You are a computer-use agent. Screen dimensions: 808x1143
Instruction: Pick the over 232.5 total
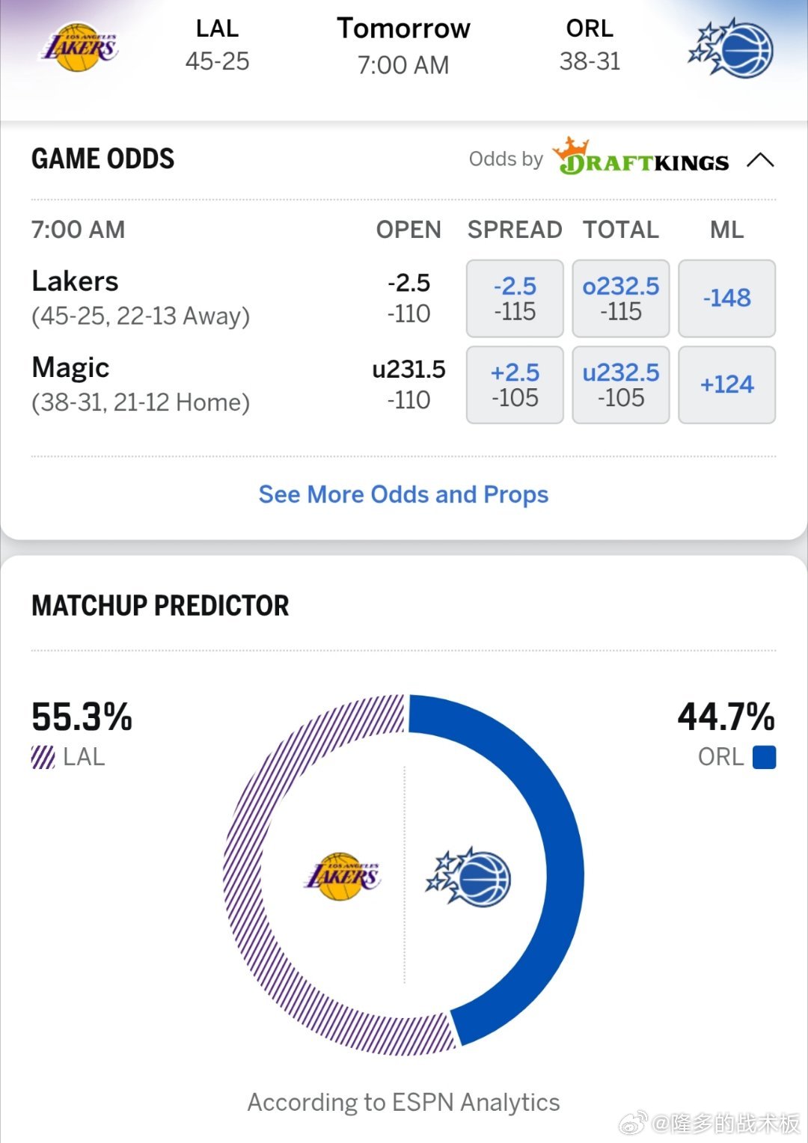click(x=620, y=298)
